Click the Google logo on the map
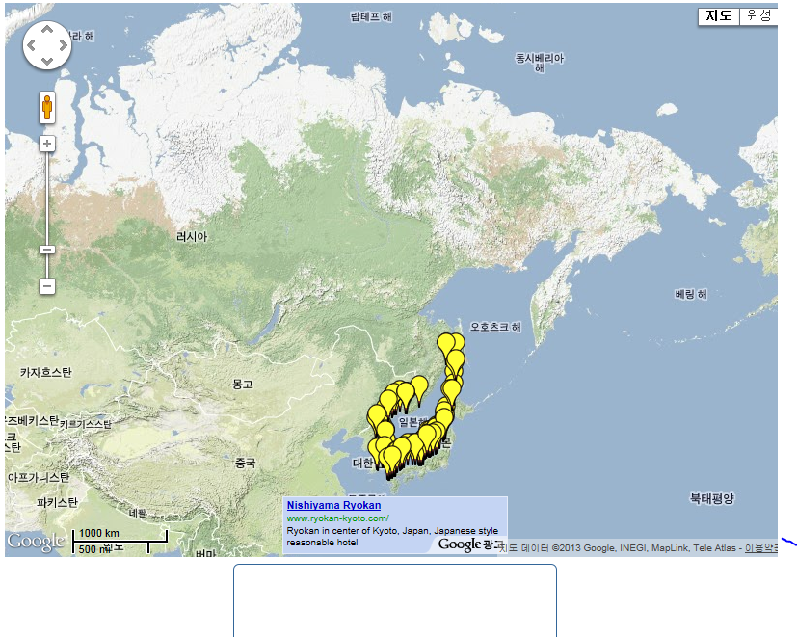This screenshot has width=797, height=637. tap(36, 542)
